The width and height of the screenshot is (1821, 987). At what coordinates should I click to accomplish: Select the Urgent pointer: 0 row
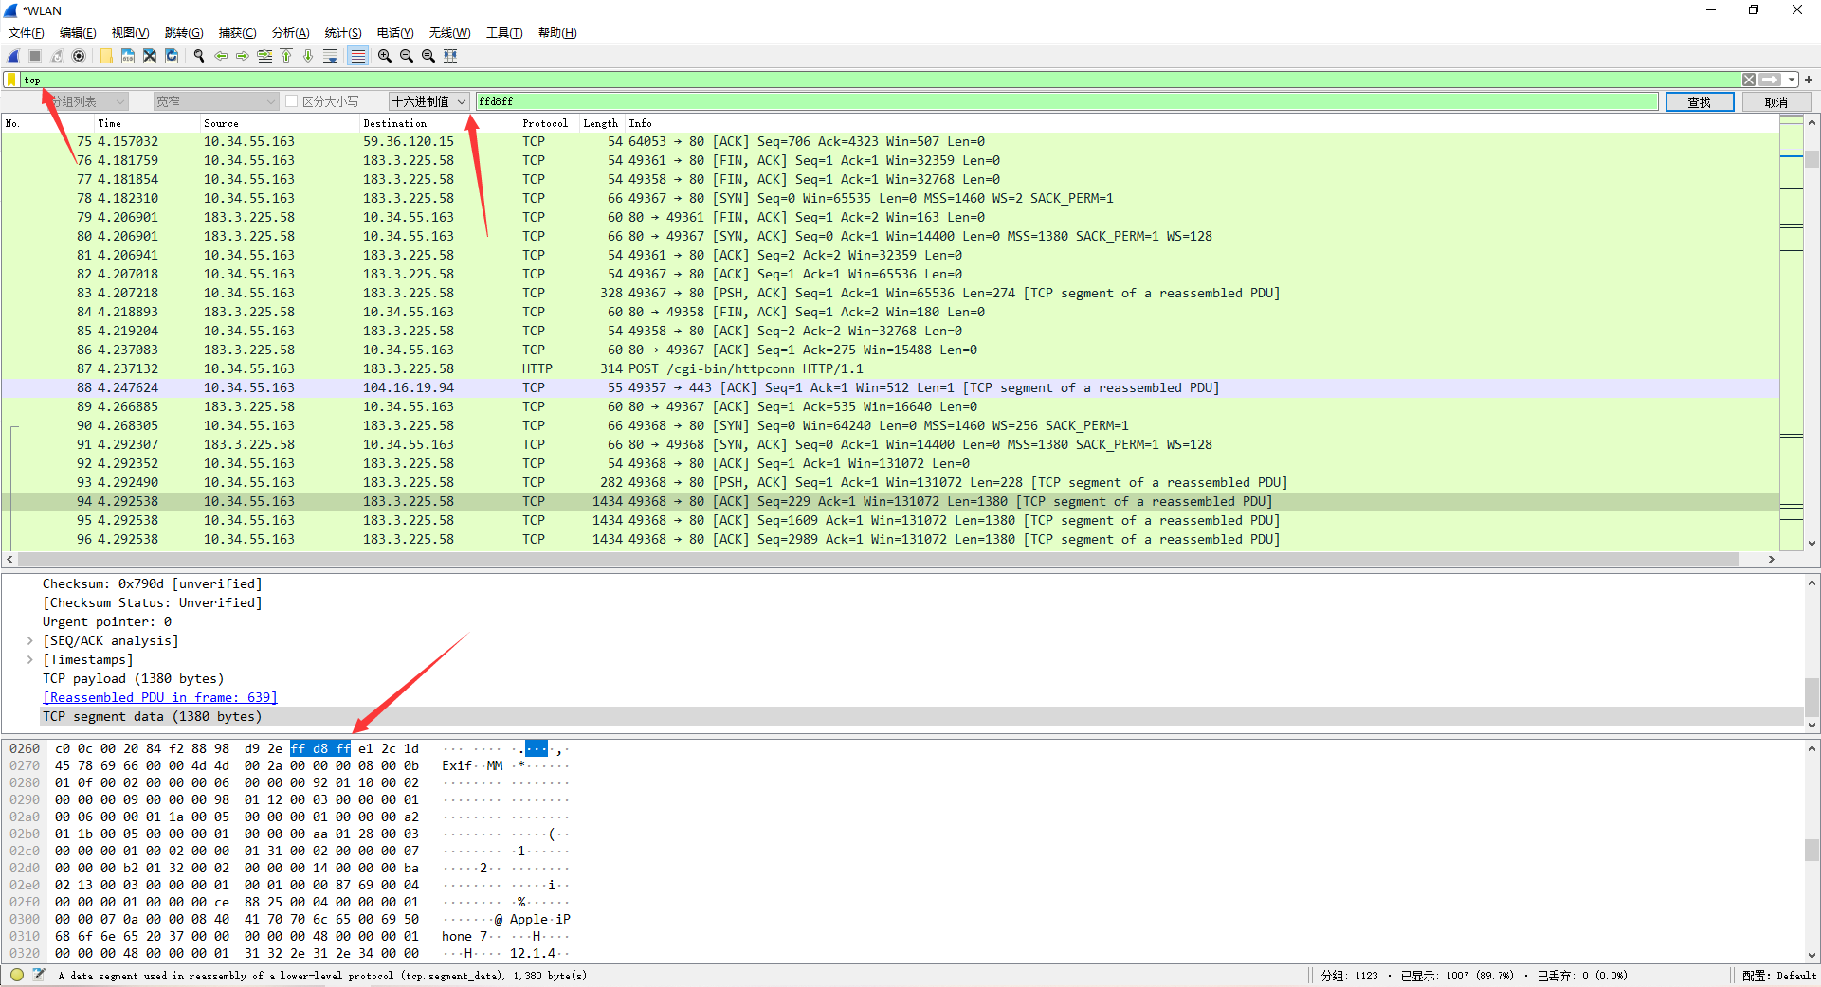[x=107, y=621]
